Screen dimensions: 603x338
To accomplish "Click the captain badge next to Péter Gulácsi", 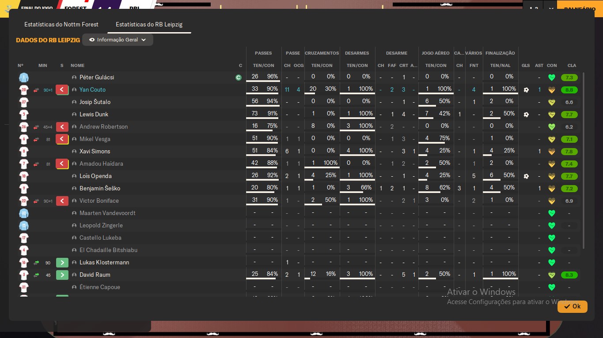I will tap(239, 78).
